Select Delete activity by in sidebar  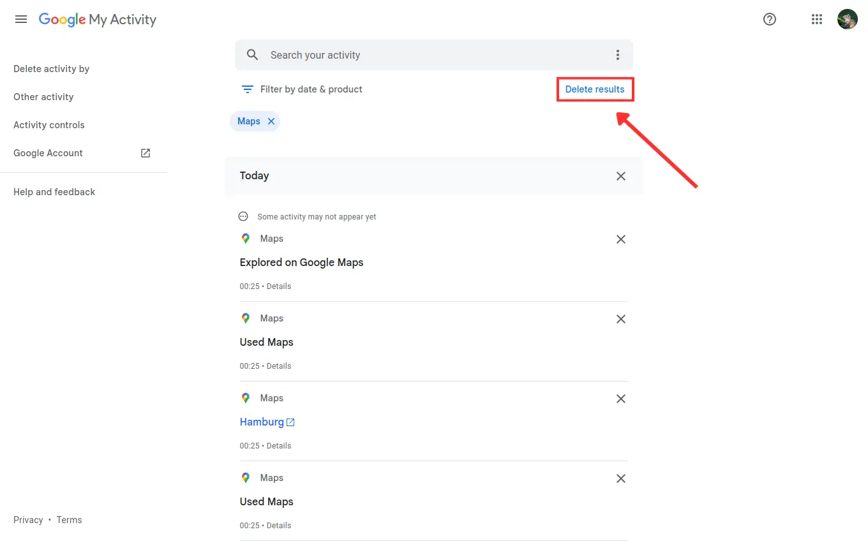point(51,68)
